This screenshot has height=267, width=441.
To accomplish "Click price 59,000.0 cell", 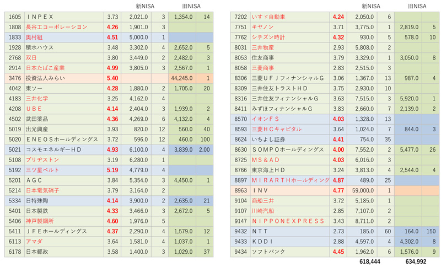I will [362, 191].
